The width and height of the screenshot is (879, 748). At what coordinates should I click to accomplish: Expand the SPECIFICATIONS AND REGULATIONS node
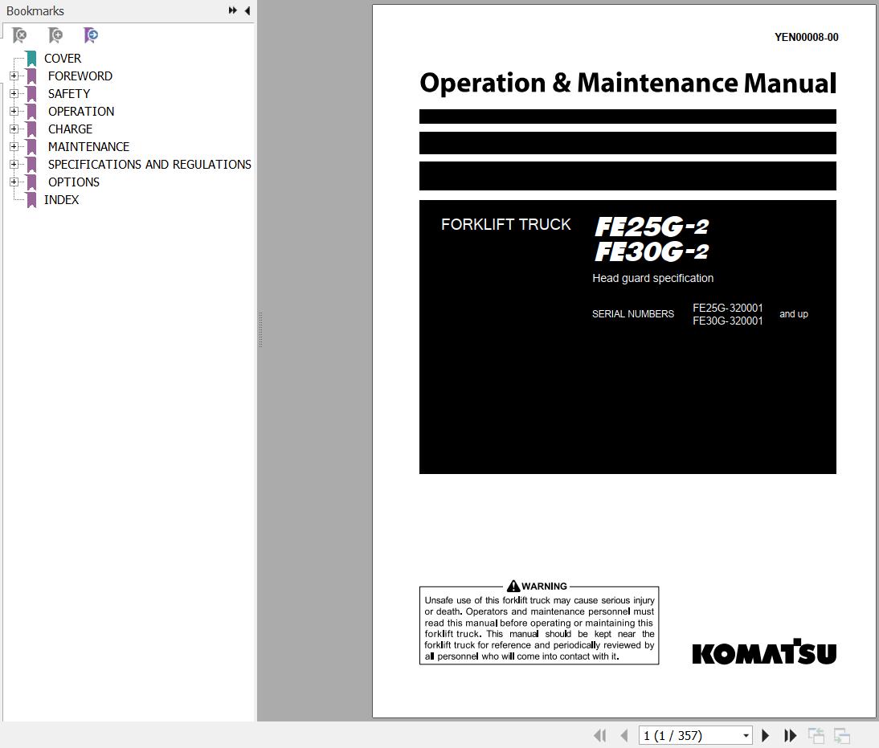coord(14,164)
